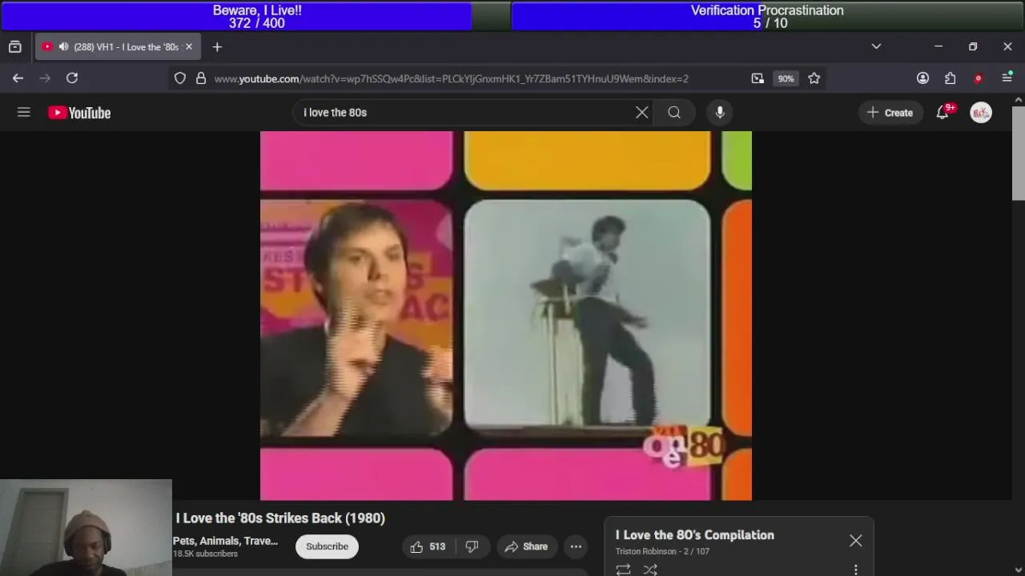
Task: Open the Create video menu
Action: pyautogui.click(x=890, y=113)
